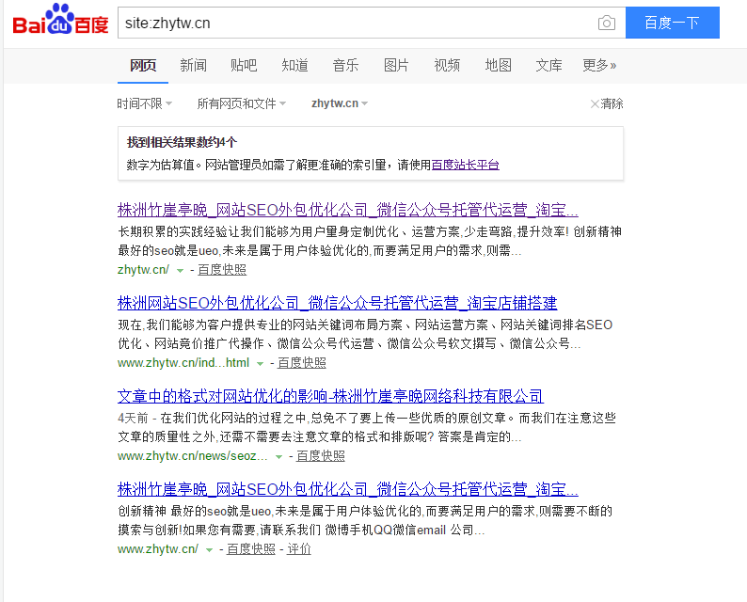Click the 4天前 date label in third result
Viewport: 747px width, 602px height.
[133, 419]
